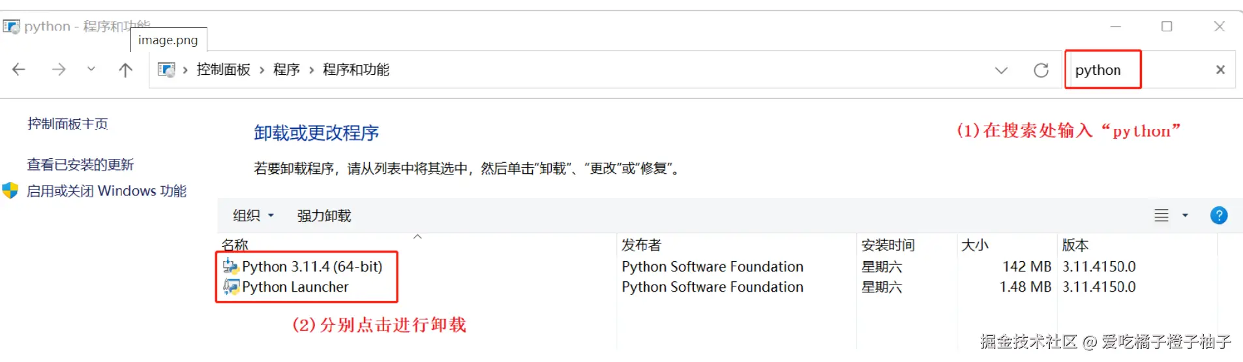Screen dimensions: 1243x362
Task: Select the Python Launcher entry
Action: pyautogui.click(x=295, y=287)
